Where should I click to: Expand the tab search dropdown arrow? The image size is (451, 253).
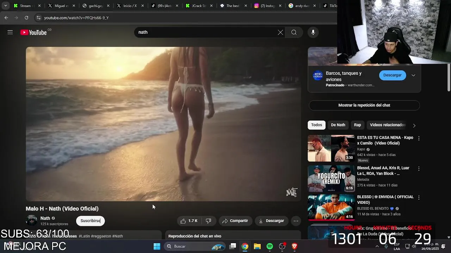coord(5,6)
